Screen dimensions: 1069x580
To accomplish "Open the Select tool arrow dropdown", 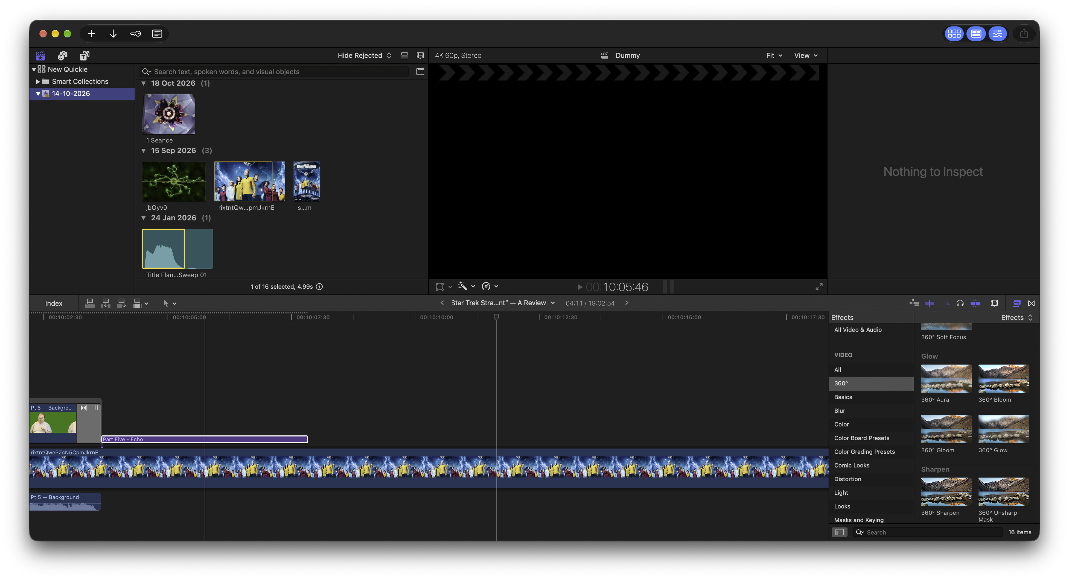I will point(169,303).
